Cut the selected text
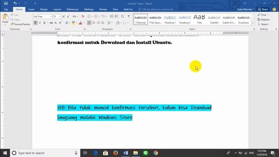 coord(14,15)
